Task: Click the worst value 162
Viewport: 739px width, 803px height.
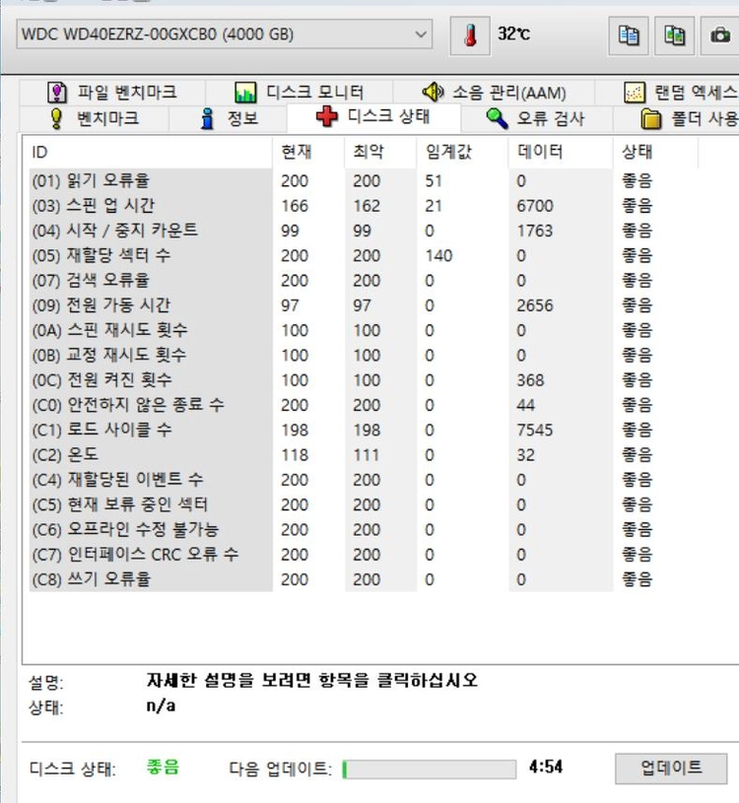Action: click(x=367, y=206)
